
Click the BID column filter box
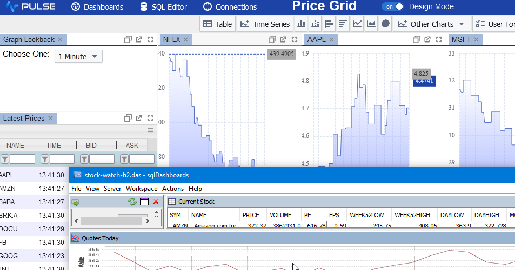point(102,159)
